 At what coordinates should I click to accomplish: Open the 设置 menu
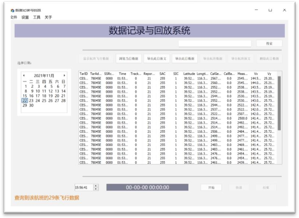(x=25, y=17)
